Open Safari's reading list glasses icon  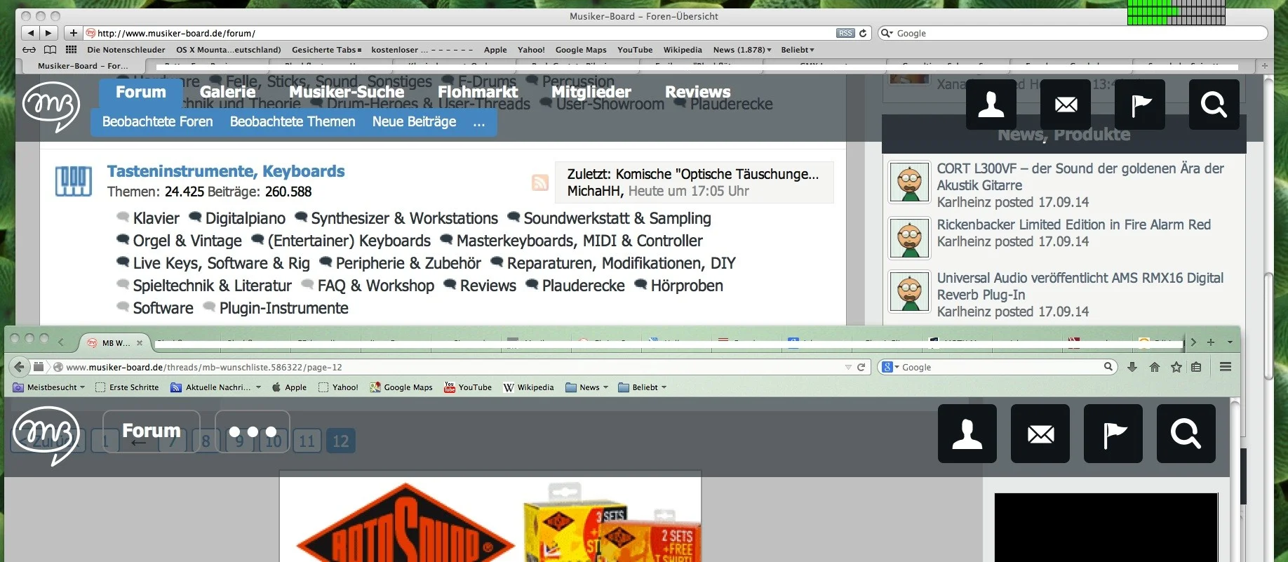tap(29, 50)
